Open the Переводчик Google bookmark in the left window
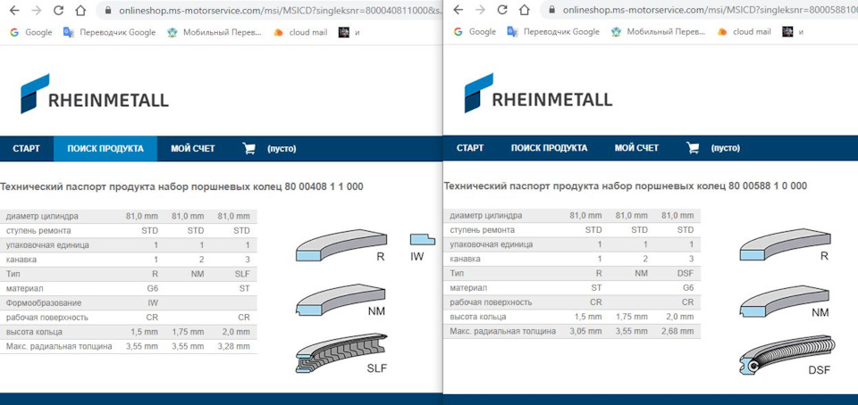 point(110,32)
